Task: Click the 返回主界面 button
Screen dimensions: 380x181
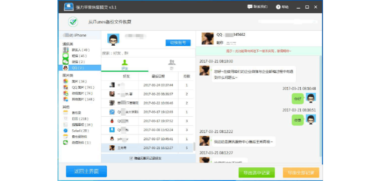Action: [86, 171]
